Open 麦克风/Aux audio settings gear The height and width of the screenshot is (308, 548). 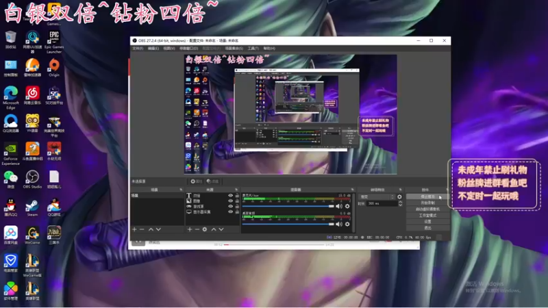pos(347,206)
